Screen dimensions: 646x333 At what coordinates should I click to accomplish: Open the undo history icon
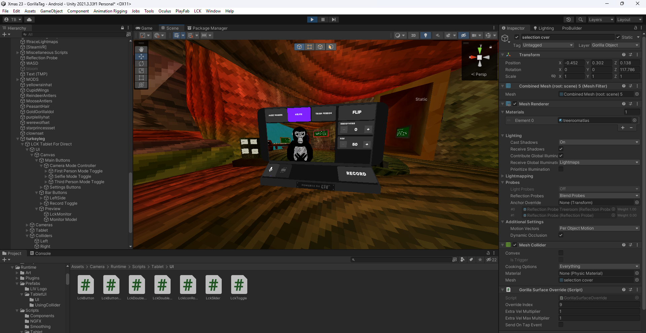click(569, 20)
